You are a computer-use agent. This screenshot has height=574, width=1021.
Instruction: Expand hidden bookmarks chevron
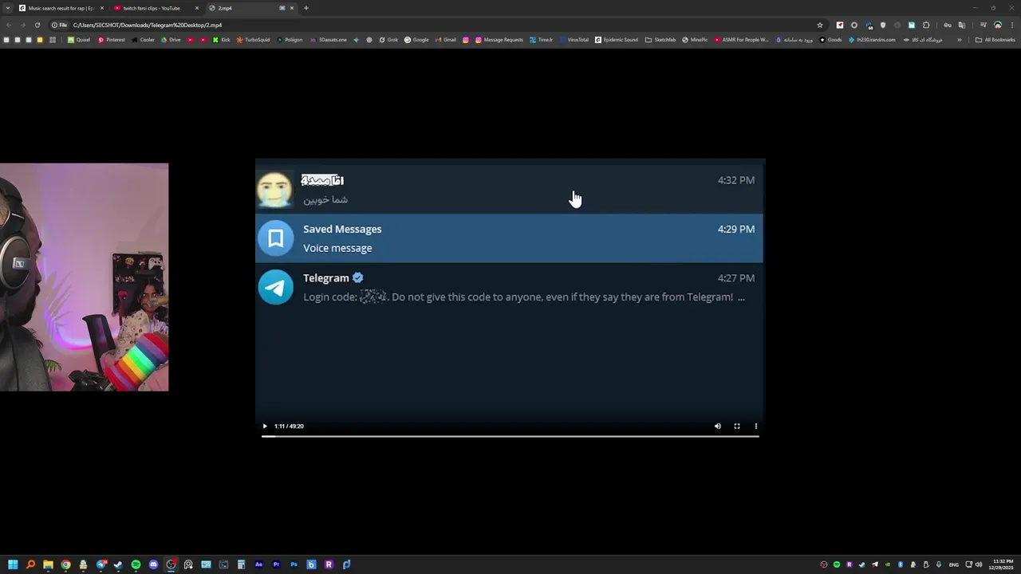coord(960,39)
